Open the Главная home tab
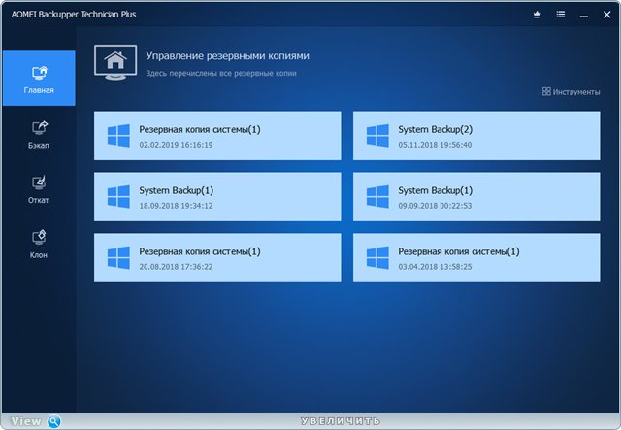Viewport: 621px width, 430px height. click(39, 78)
